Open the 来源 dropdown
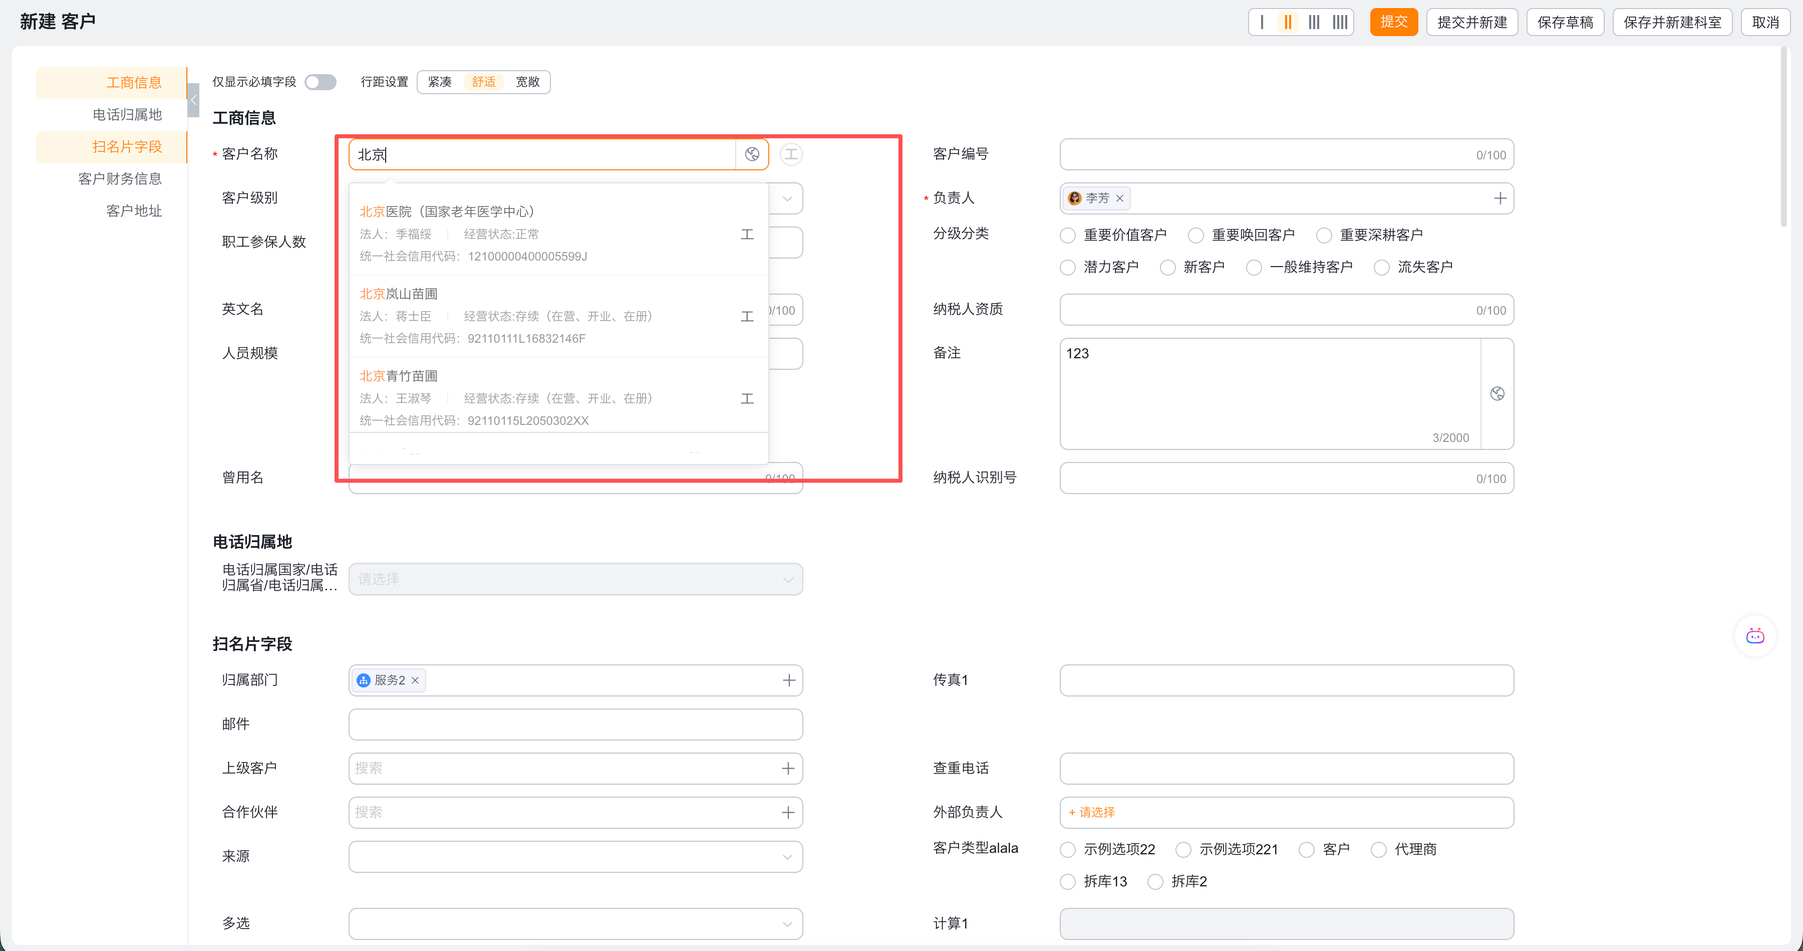 [575, 857]
